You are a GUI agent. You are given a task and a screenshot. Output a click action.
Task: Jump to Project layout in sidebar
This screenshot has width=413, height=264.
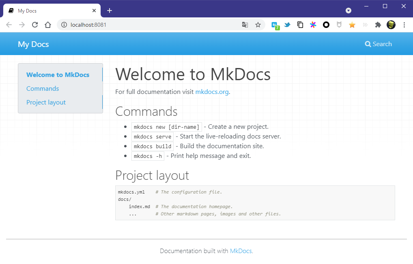pyautogui.click(x=46, y=102)
